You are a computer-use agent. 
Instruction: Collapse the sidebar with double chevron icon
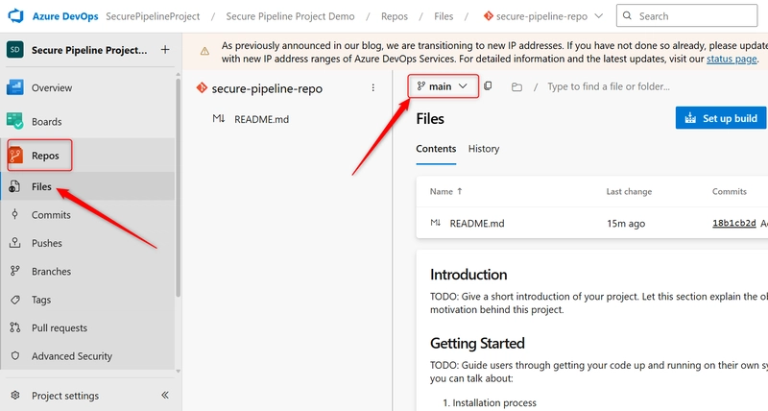(x=165, y=395)
